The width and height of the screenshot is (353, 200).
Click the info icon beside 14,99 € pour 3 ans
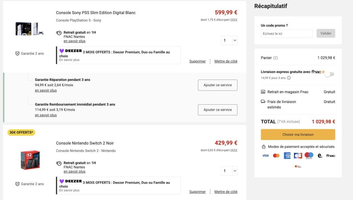(289, 78)
